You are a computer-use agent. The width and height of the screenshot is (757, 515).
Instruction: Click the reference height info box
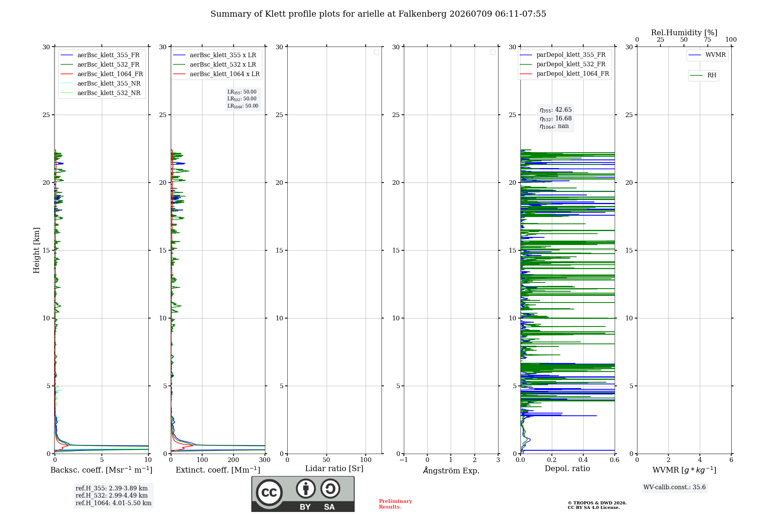pyautogui.click(x=114, y=496)
